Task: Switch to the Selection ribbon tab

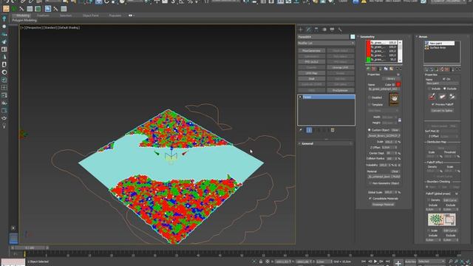Action: 66,16
